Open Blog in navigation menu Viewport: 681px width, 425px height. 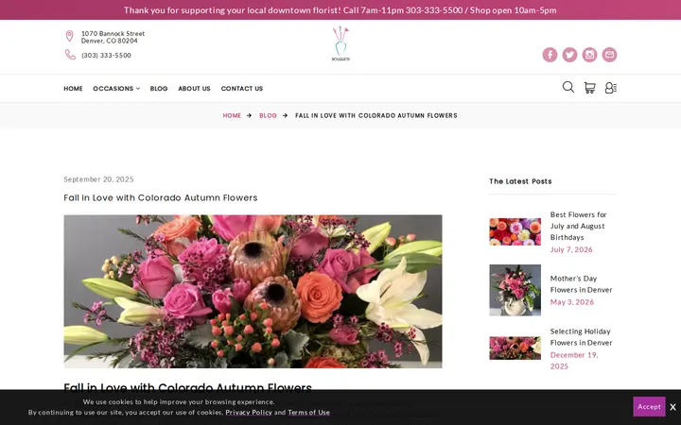click(159, 89)
